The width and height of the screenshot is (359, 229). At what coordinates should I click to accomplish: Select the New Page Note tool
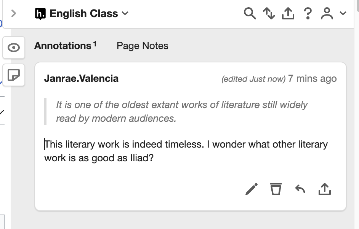(x=13, y=75)
